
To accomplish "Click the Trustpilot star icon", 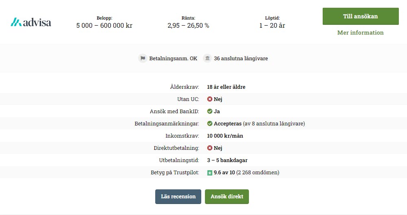I will pos(210,173).
